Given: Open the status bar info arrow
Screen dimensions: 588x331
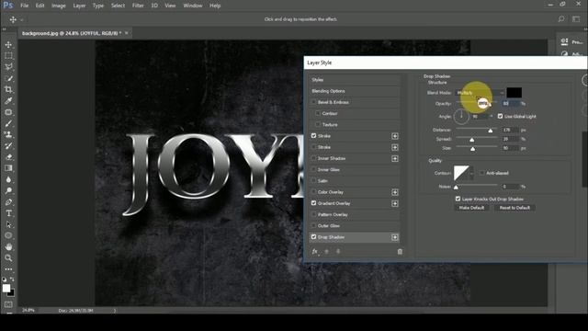Looking at the screenshot, I should [115, 311].
